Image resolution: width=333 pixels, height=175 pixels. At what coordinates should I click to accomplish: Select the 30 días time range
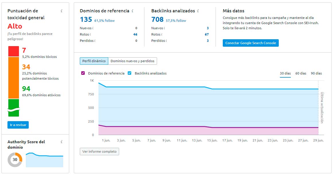(x=285, y=73)
